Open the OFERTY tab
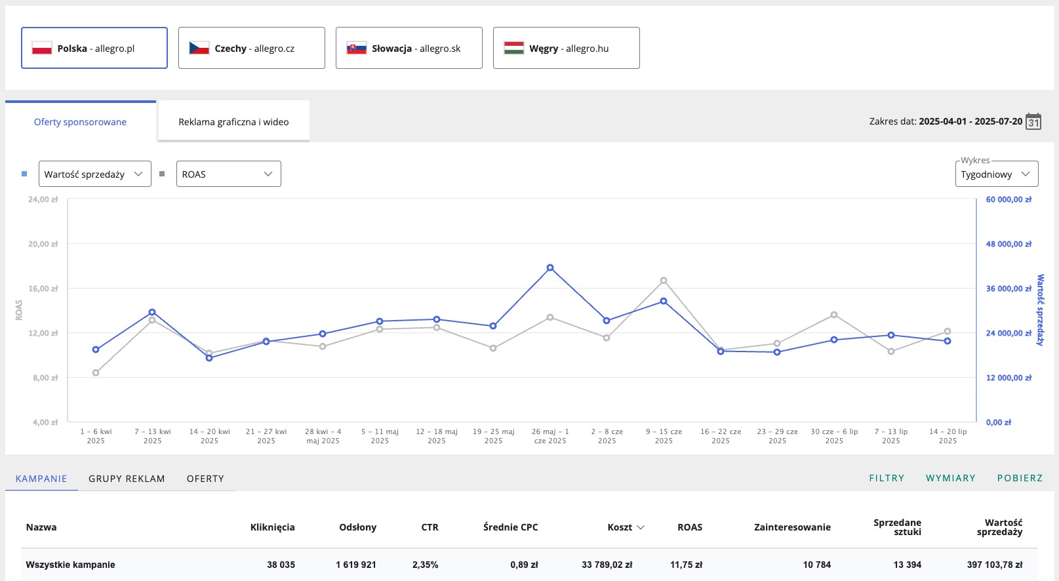This screenshot has height=581, width=1059. [205, 479]
